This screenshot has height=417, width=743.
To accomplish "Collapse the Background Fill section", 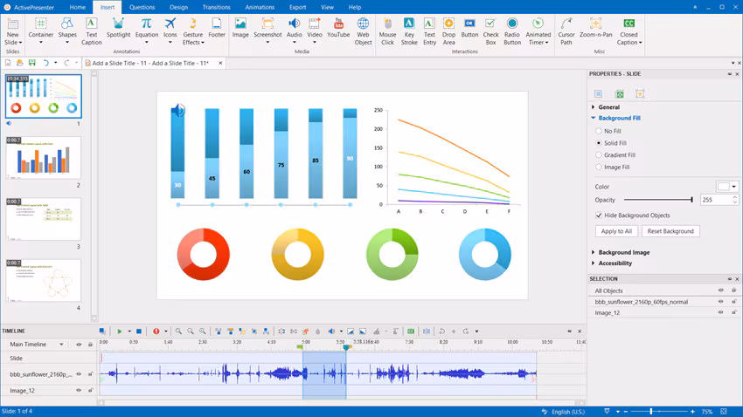I will (594, 118).
